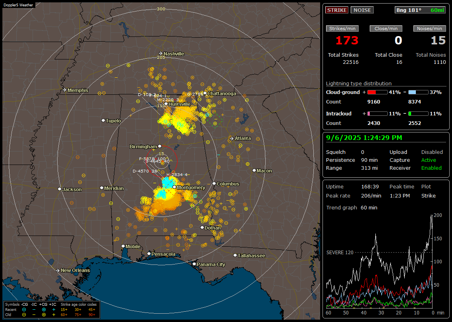452x322 pixels.
Task: Click the New Orleans airport plane icon
Action: [x=58, y=270]
